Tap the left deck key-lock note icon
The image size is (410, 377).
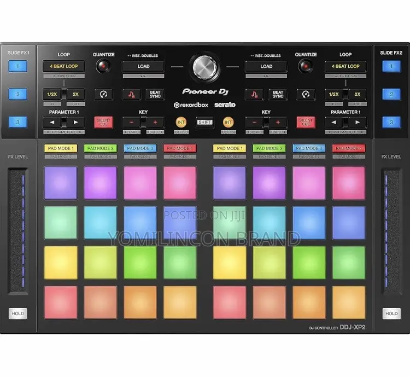tap(132, 94)
